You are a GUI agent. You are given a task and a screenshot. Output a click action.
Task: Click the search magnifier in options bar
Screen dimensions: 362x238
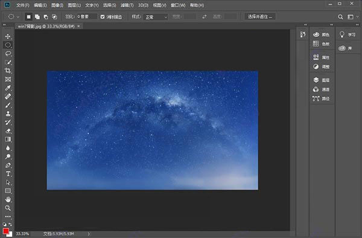tap(340, 17)
